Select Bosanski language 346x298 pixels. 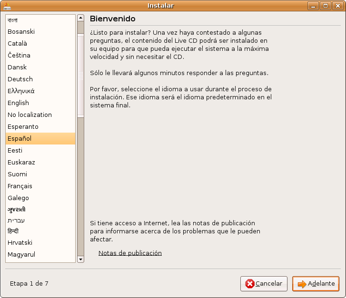click(40, 31)
